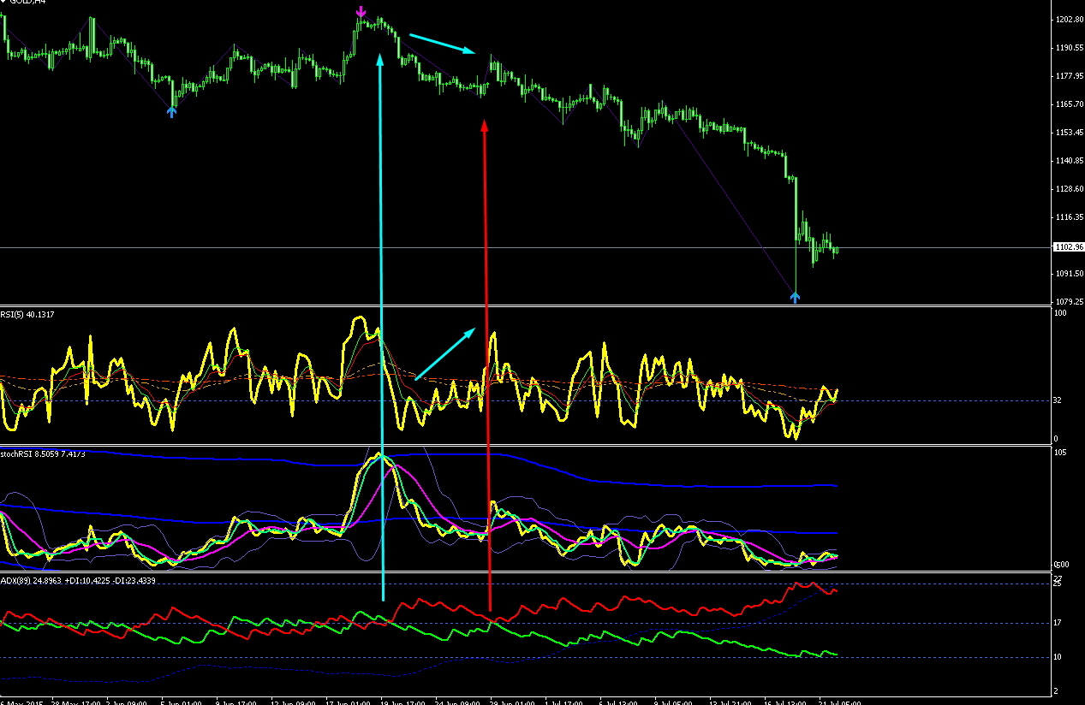Click the 1140.85 price axis label
The image size is (1085, 705).
(x=1070, y=161)
